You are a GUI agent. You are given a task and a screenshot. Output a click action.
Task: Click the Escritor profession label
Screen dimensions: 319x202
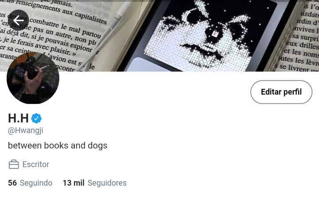[35, 164]
